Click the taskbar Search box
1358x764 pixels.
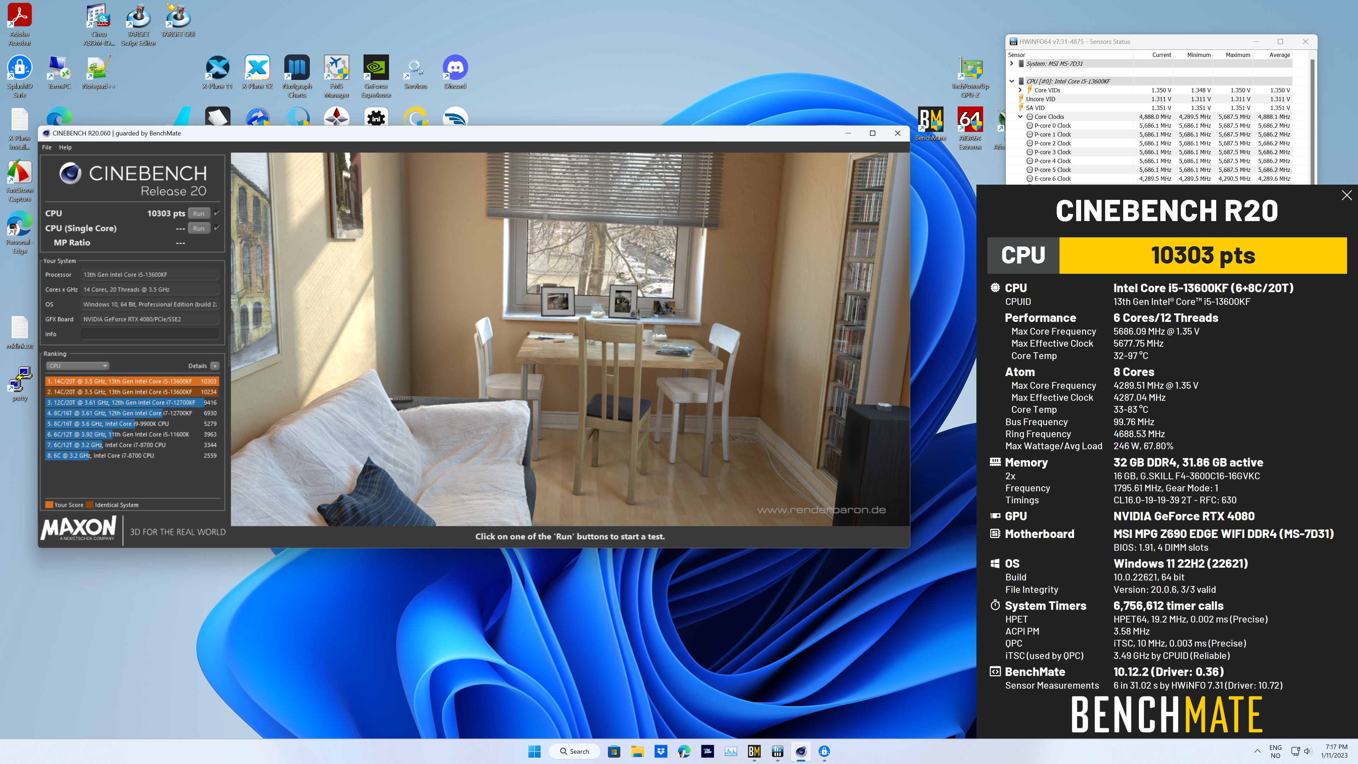click(x=575, y=751)
